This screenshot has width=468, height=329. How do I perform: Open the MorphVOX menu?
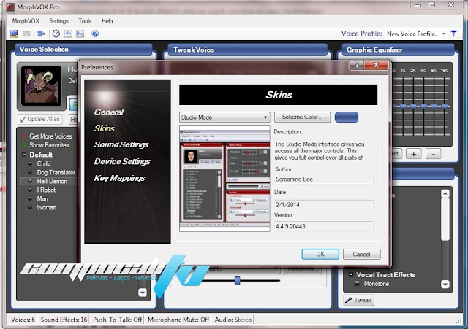[x=26, y=21]
